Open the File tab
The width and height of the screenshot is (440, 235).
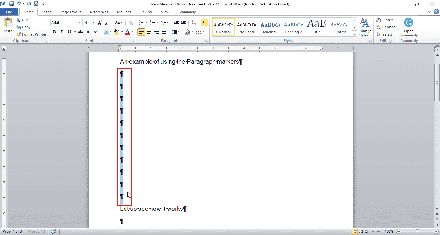(x=9, y=12)
